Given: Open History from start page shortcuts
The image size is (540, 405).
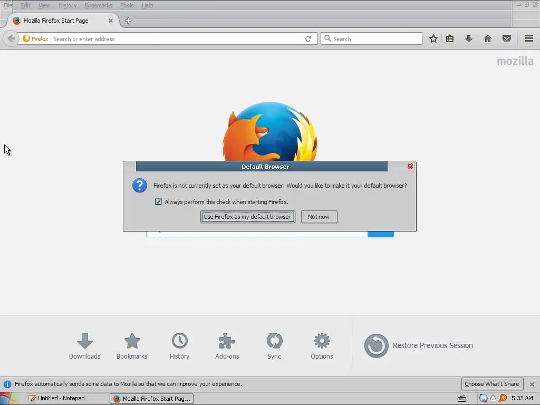Looking at the screenshot, I should [179, 346].
